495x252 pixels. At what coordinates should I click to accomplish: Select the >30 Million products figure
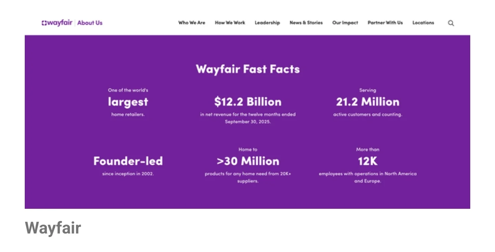(247, 161)
